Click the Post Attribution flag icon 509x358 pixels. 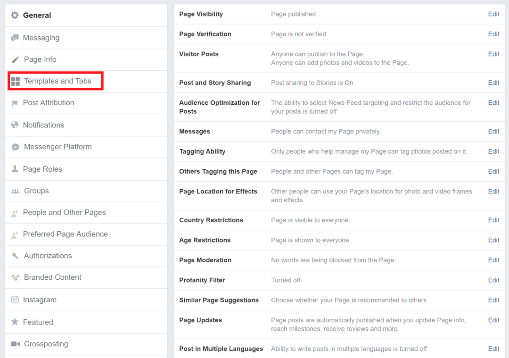click(15, 103)
